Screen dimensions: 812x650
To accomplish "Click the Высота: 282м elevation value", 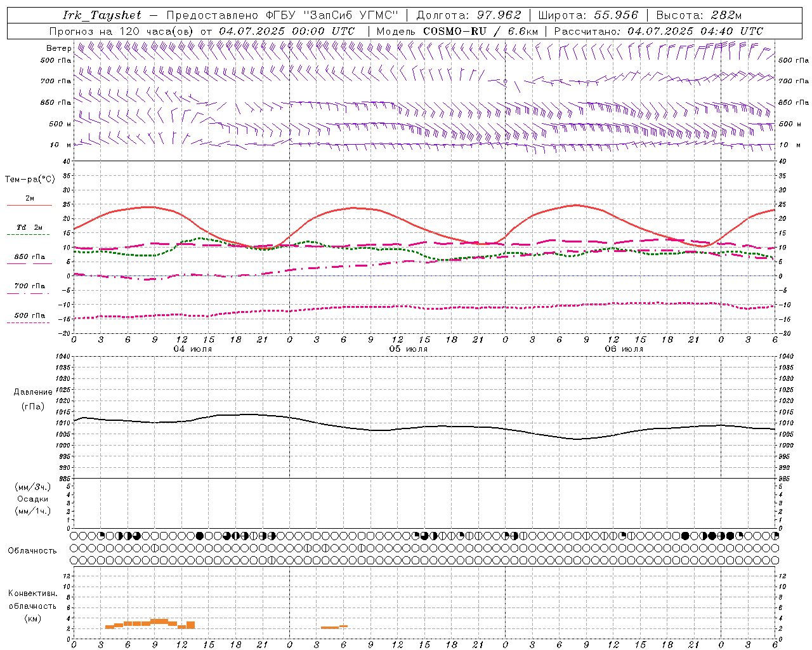I will click(x=698, y=15).
